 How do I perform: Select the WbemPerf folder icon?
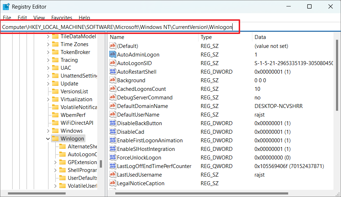[x=55, y=115]
